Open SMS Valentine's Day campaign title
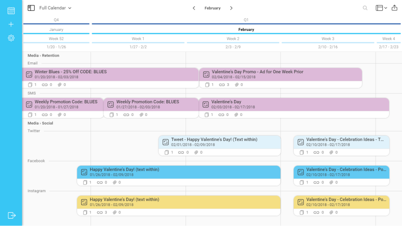The image size is (402, 226). click(226, 102)
